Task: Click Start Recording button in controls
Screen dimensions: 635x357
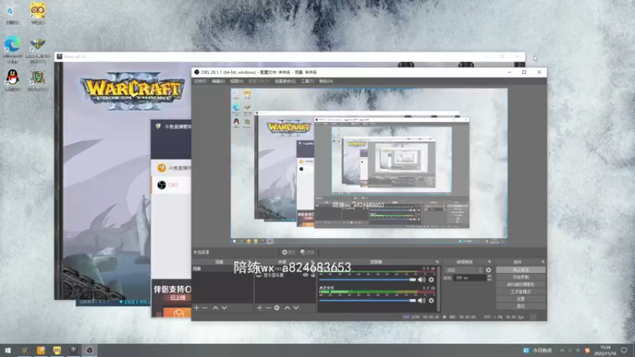Action: pos(521,277)
